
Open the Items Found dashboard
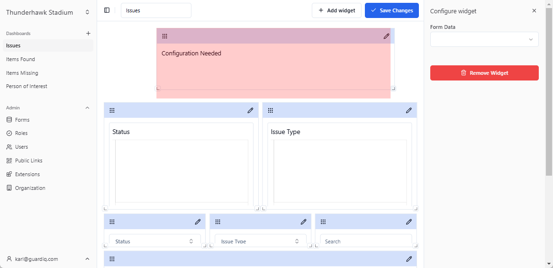[20, 59]
